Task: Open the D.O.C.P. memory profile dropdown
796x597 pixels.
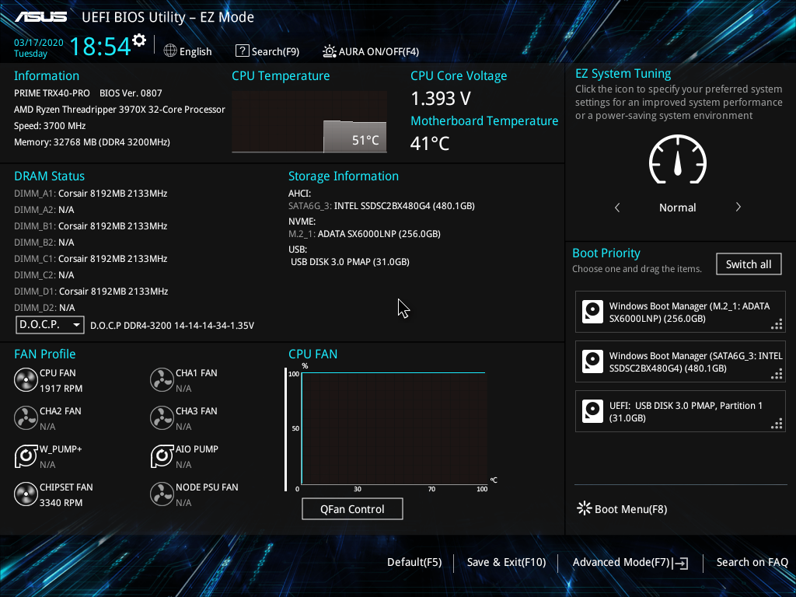Action: click(50, 324)
